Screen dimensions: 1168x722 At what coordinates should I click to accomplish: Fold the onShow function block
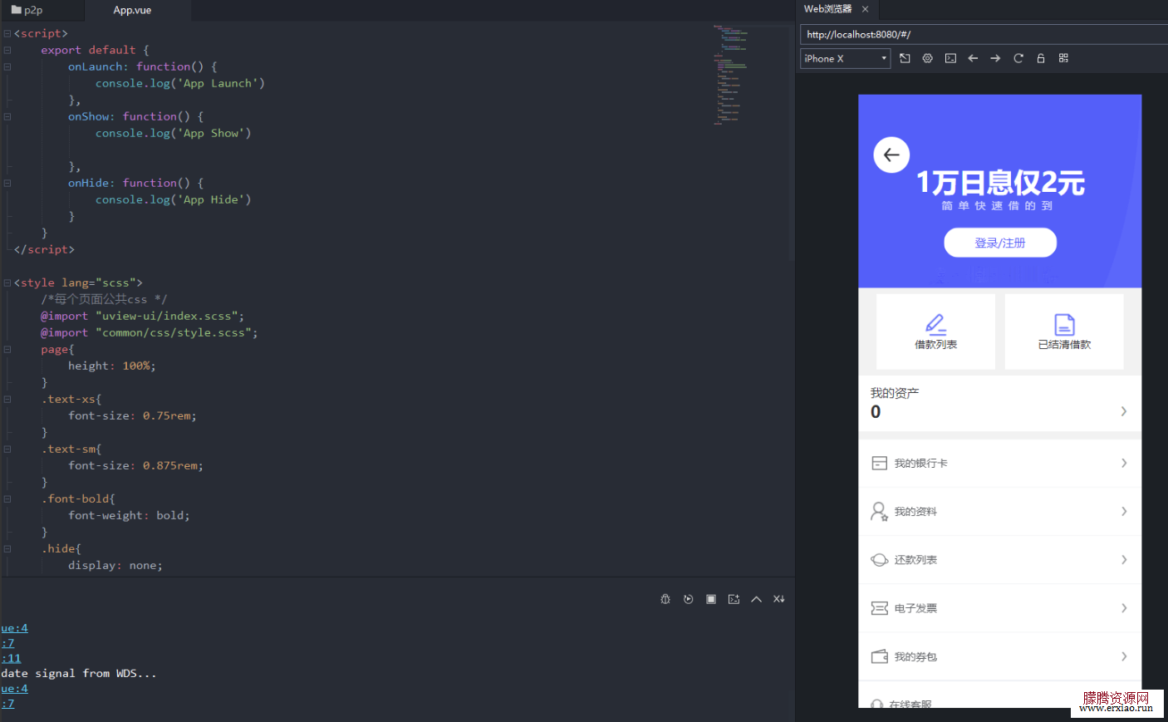click(x=7, y=116)
